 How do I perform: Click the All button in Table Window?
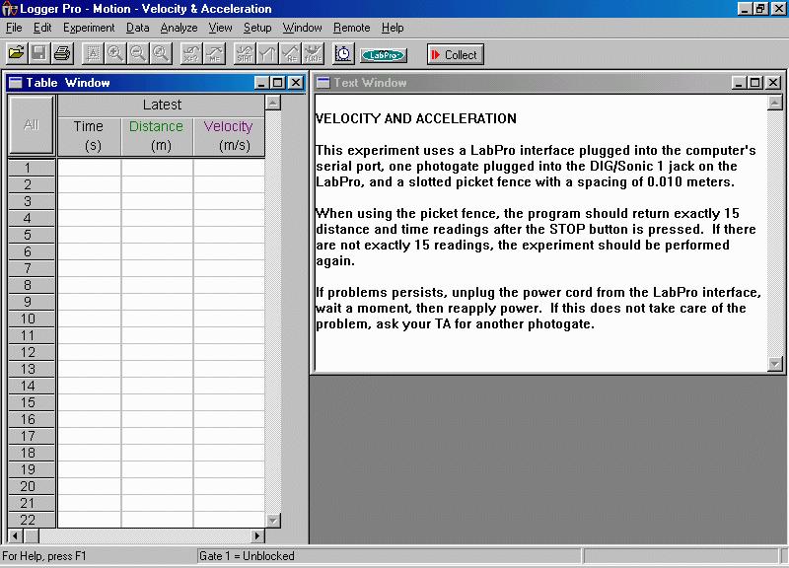coord(32,125)
